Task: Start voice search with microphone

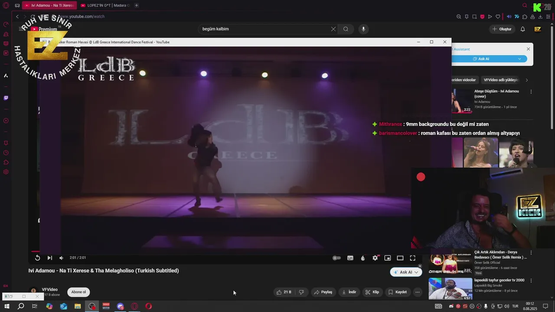Action: [x=363, y=29]
